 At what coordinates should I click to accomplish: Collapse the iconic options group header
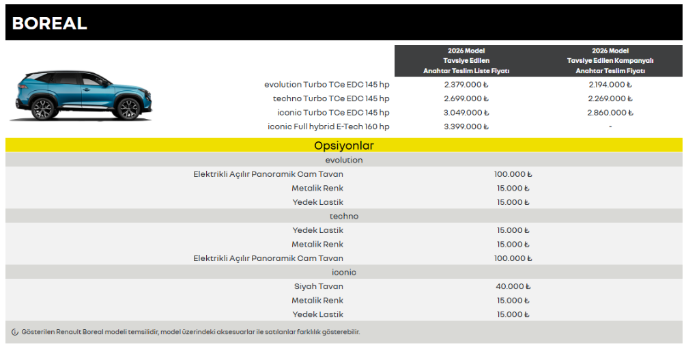point(344,273)
